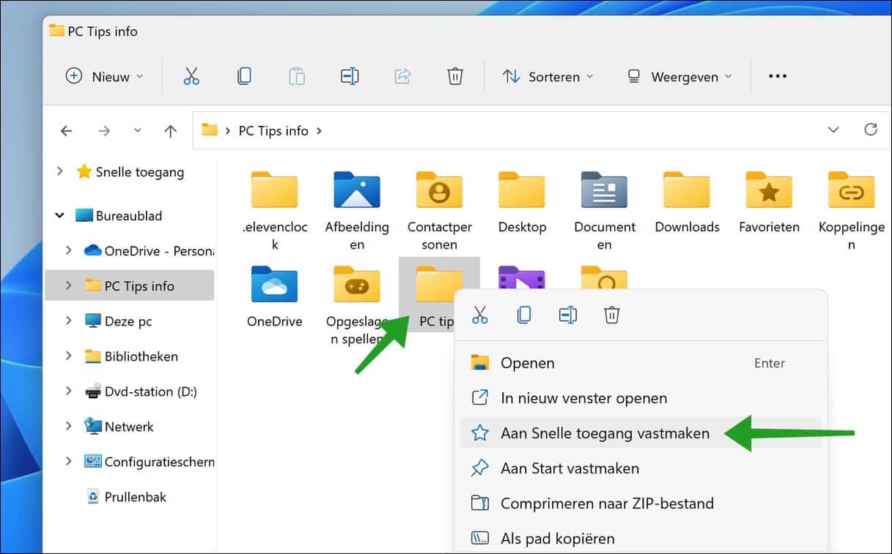Click the Refresh icon in the address bar

(871, 130)
